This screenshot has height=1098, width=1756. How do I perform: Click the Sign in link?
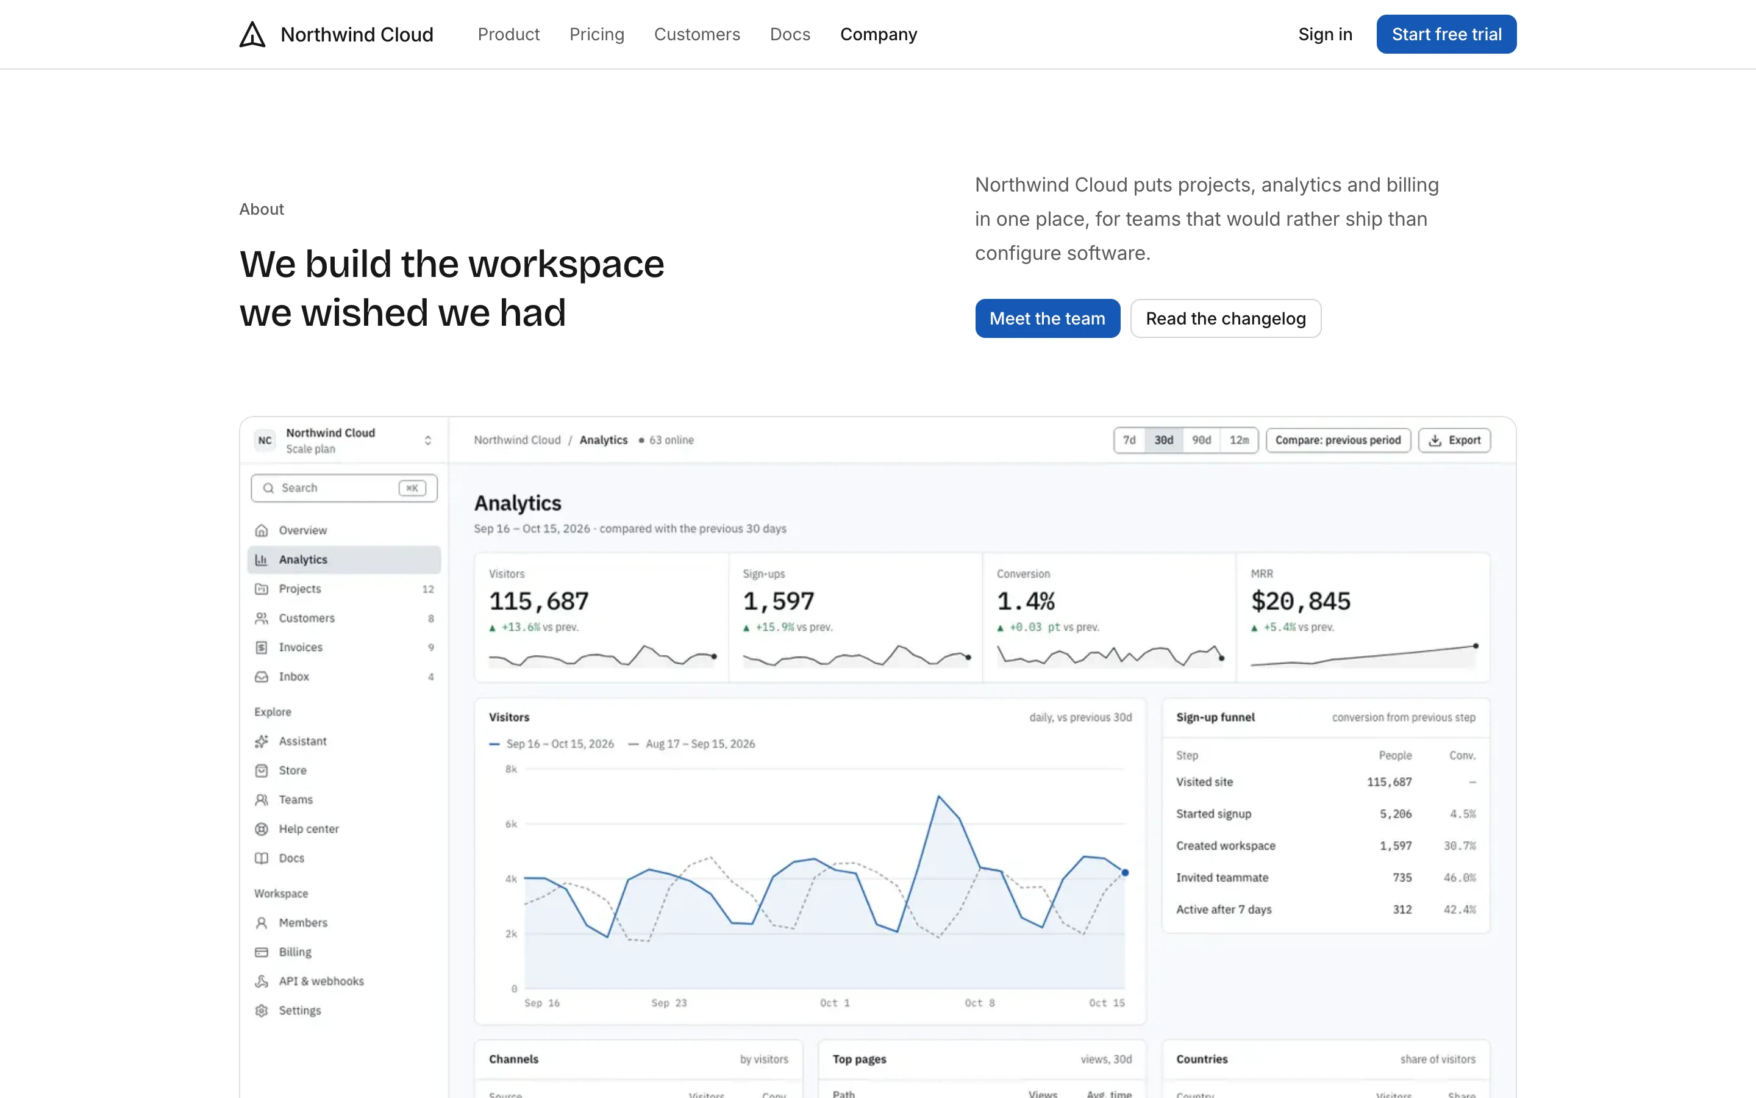[1325, 34]
